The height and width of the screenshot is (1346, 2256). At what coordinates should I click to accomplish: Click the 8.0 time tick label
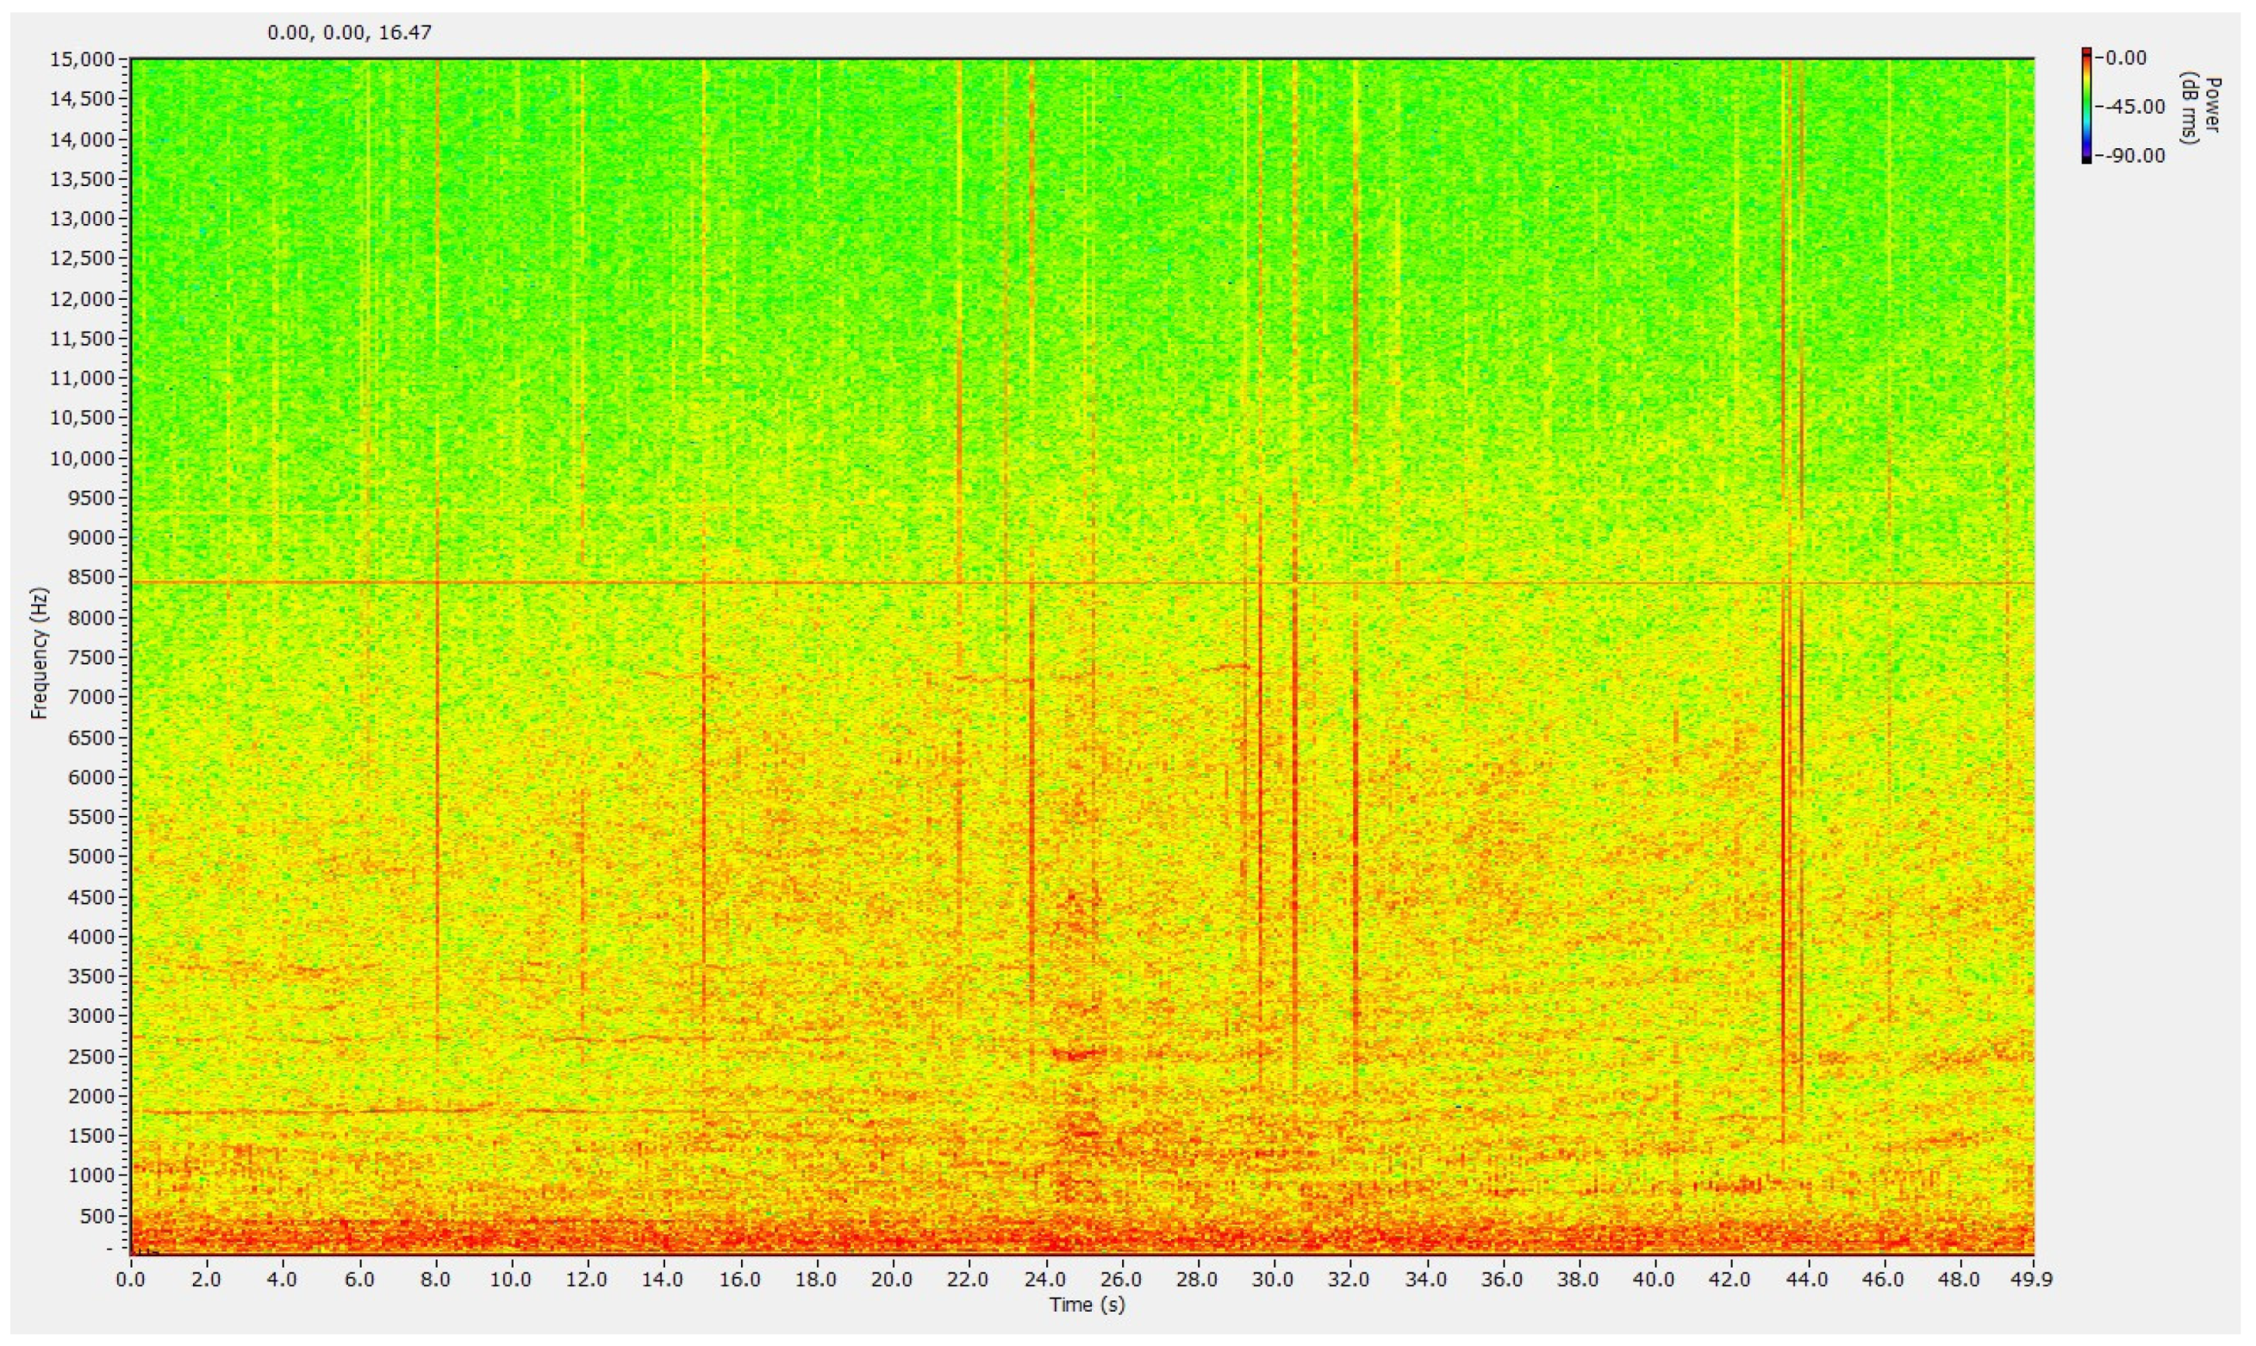(x=436, y=1279)
